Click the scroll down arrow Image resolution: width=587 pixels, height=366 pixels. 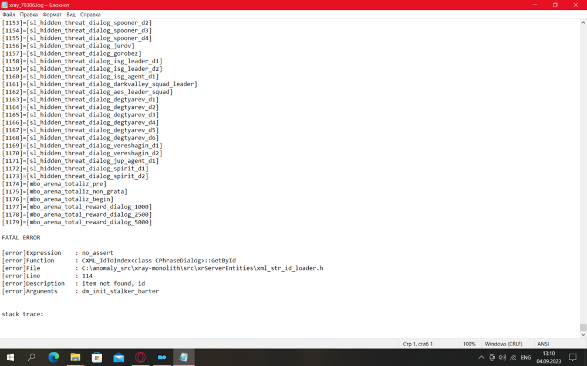point(583,335)
